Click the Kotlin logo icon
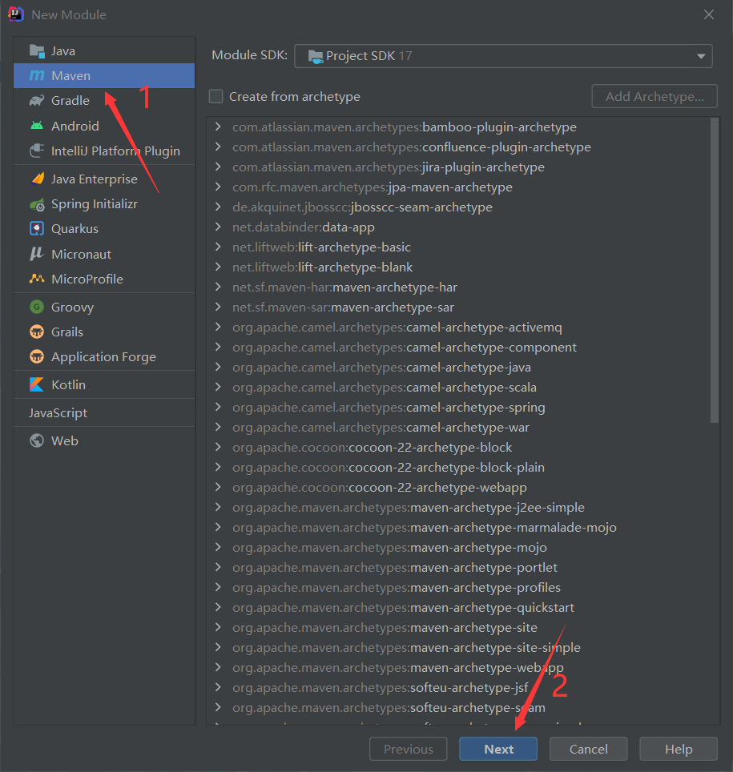733x772 pixels. click(37, 384)
